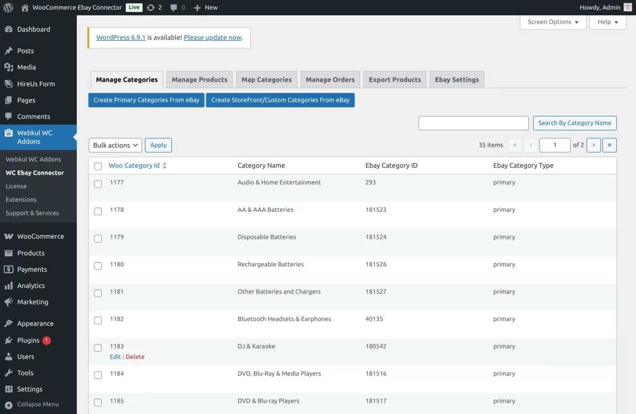
Task: Open the Marketing megaphone icon
Action: [8, 302]
